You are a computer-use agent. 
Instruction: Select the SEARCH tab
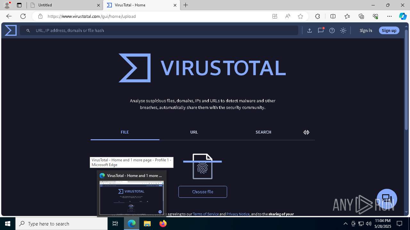[263, 132]
